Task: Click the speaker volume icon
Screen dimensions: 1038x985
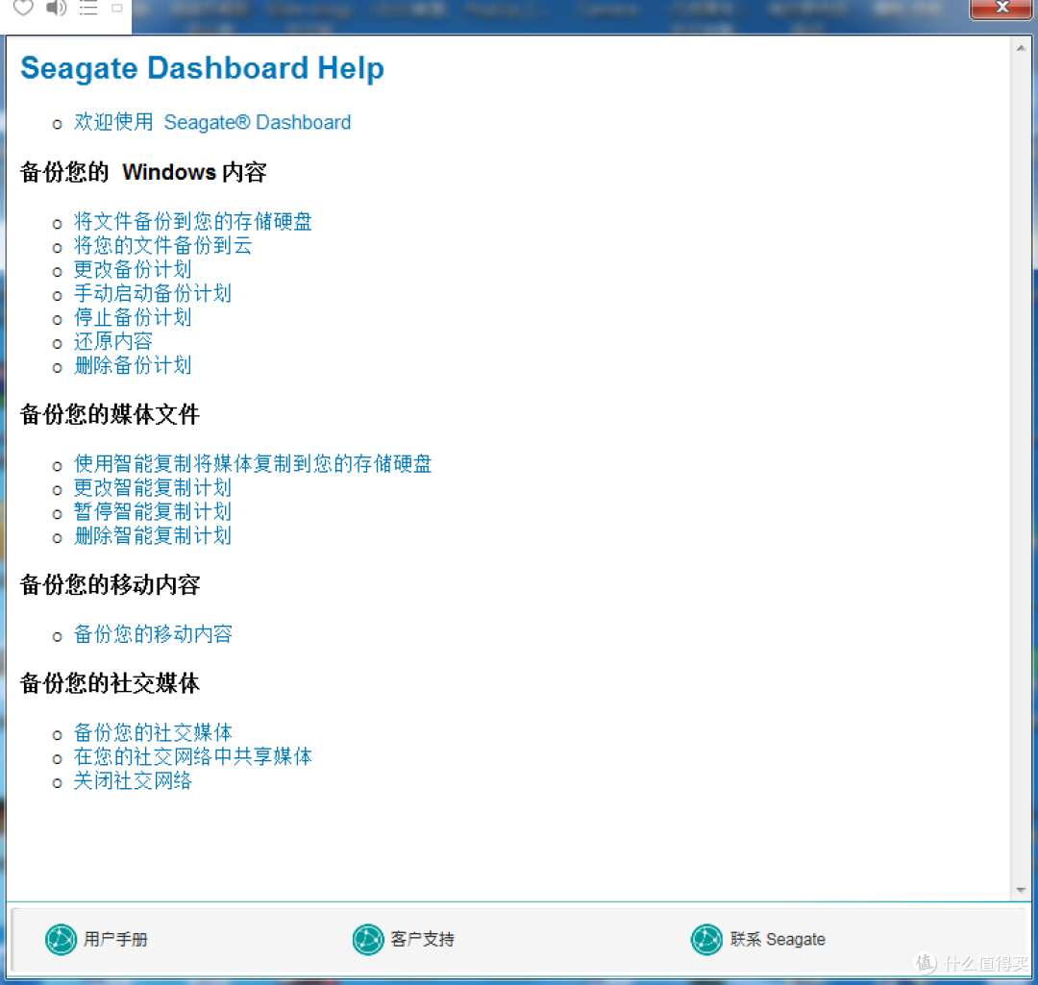Action: tap(57, 8)
